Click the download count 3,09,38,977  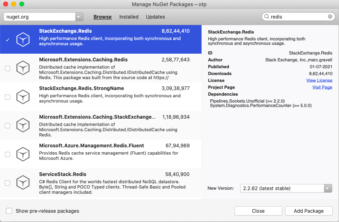coord(176,88)
